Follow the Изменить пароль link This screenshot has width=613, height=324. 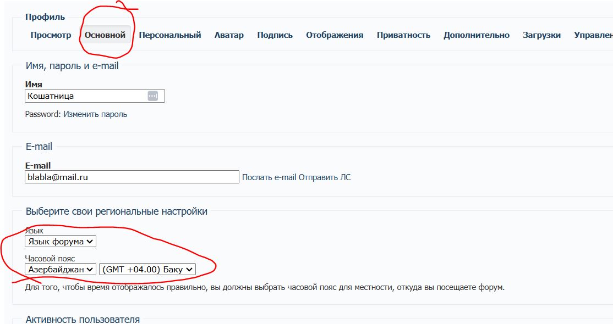click(95, 114)
